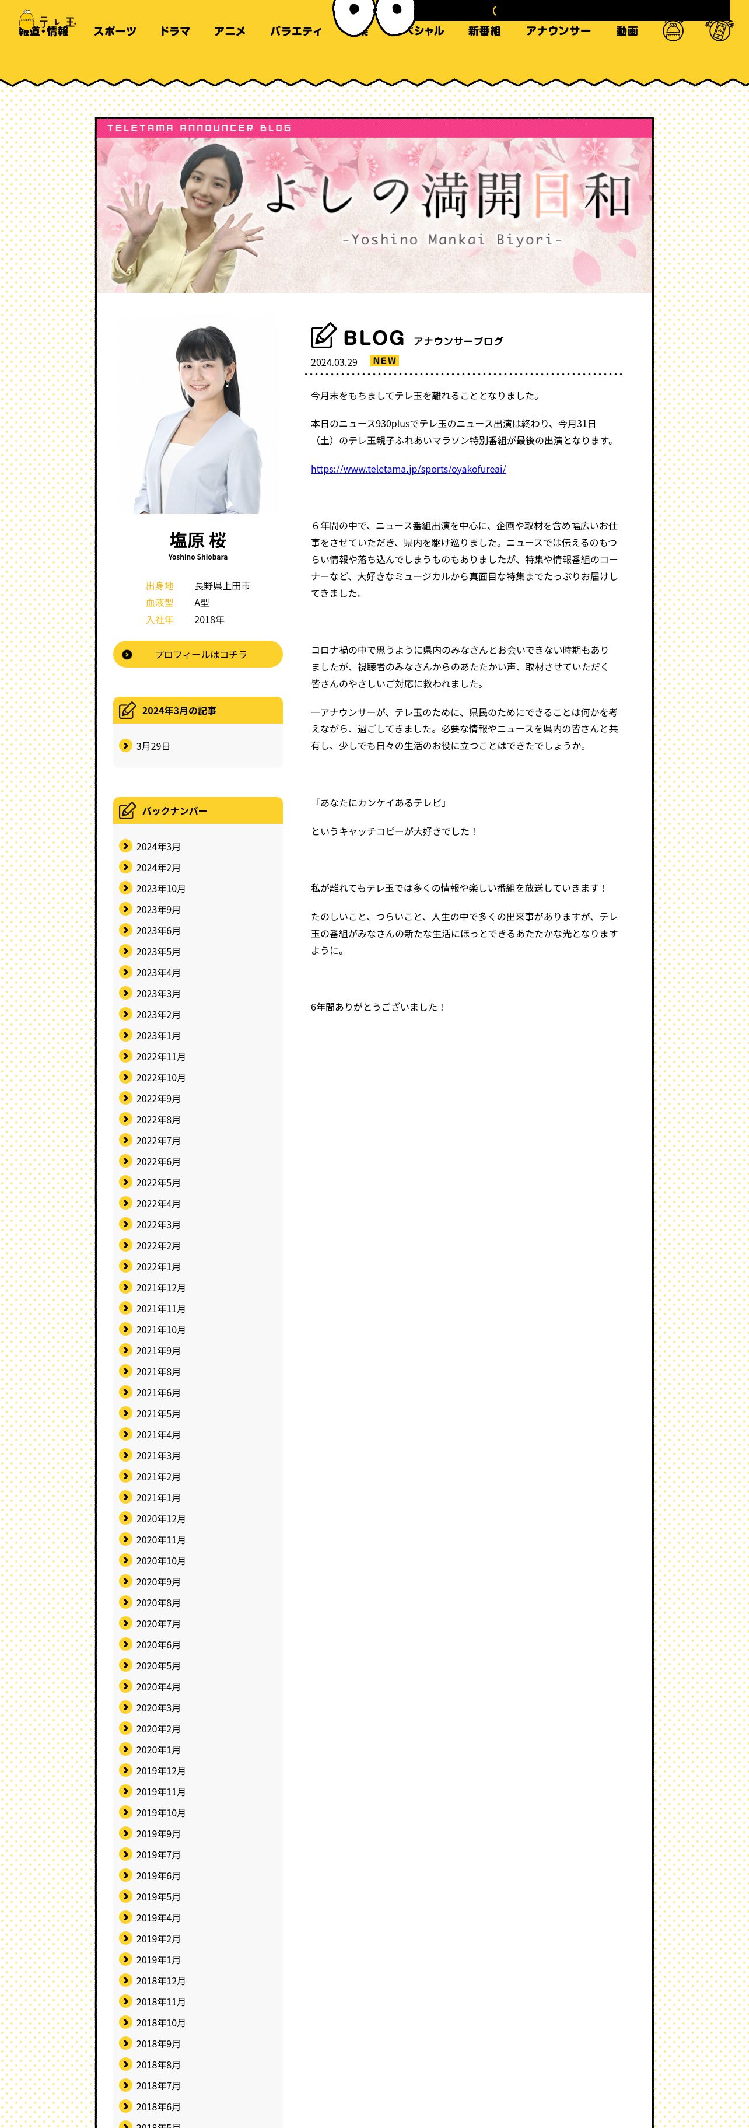Open the バラエティ menu

(296, 32)
